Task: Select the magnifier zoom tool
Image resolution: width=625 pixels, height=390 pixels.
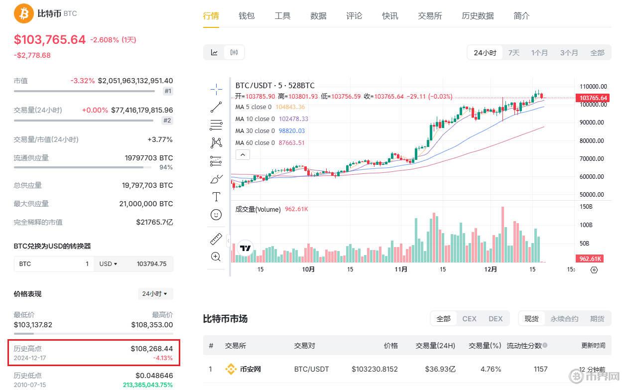Action: coord(216,257)
